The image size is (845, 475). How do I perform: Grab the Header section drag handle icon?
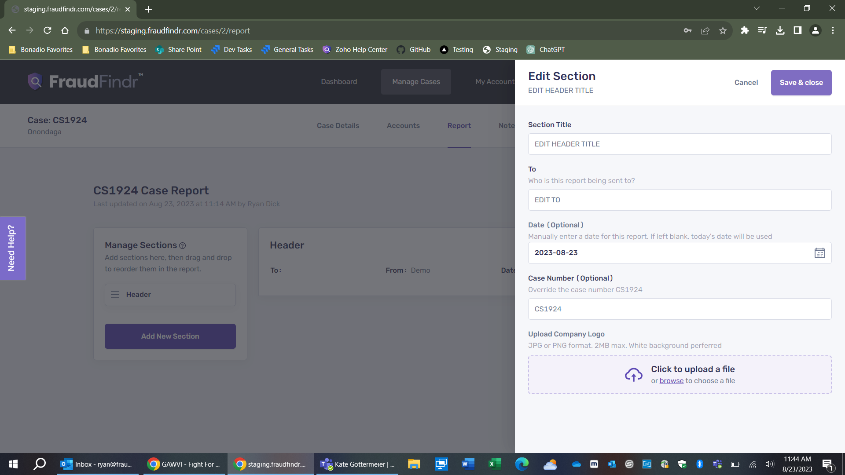(115, 294)
